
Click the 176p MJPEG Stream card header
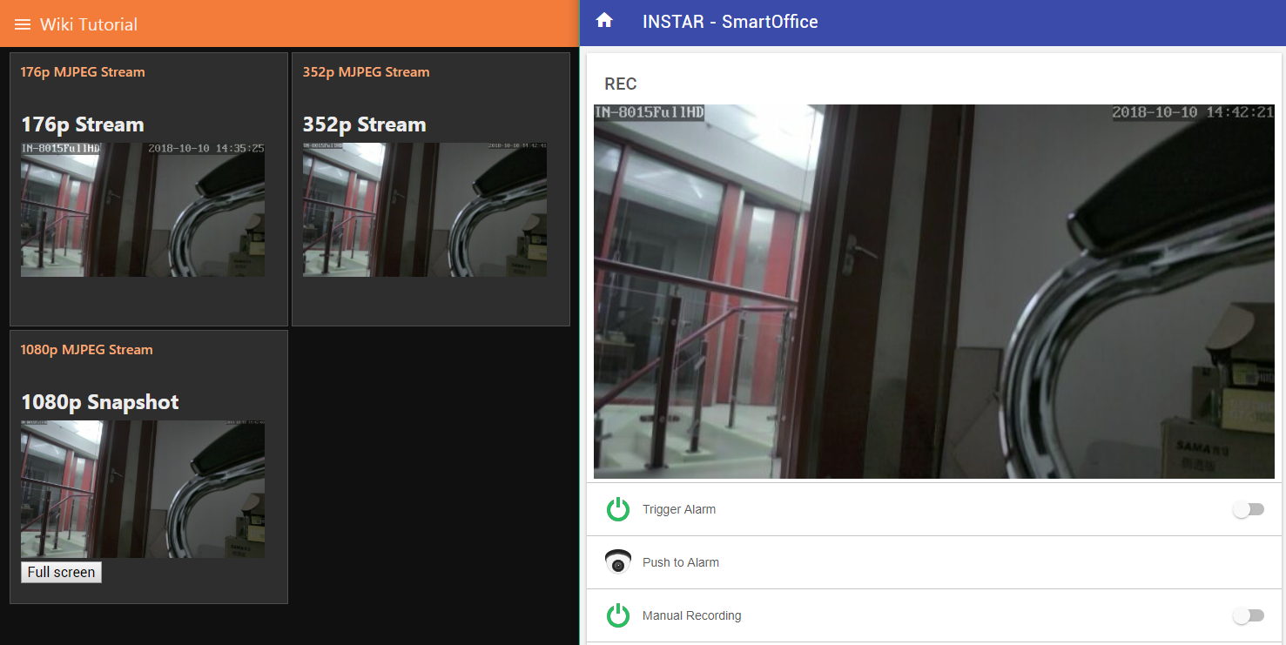coord(83,72)
